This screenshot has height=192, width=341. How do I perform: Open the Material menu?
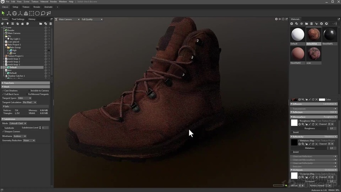pos(44,1)
